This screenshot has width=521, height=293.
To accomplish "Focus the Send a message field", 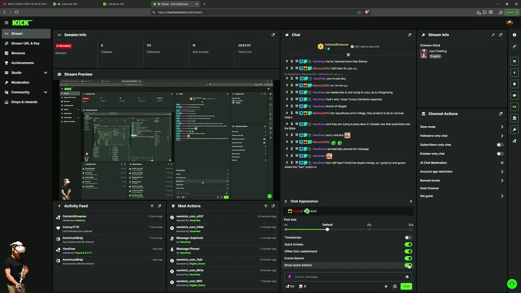I will tap(348, 277).
